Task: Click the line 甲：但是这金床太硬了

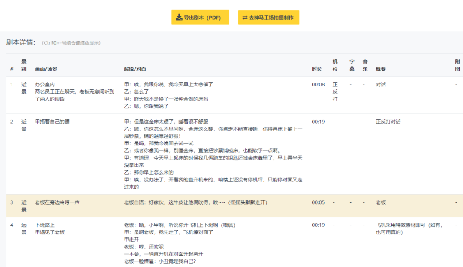Action: point(166,122)
